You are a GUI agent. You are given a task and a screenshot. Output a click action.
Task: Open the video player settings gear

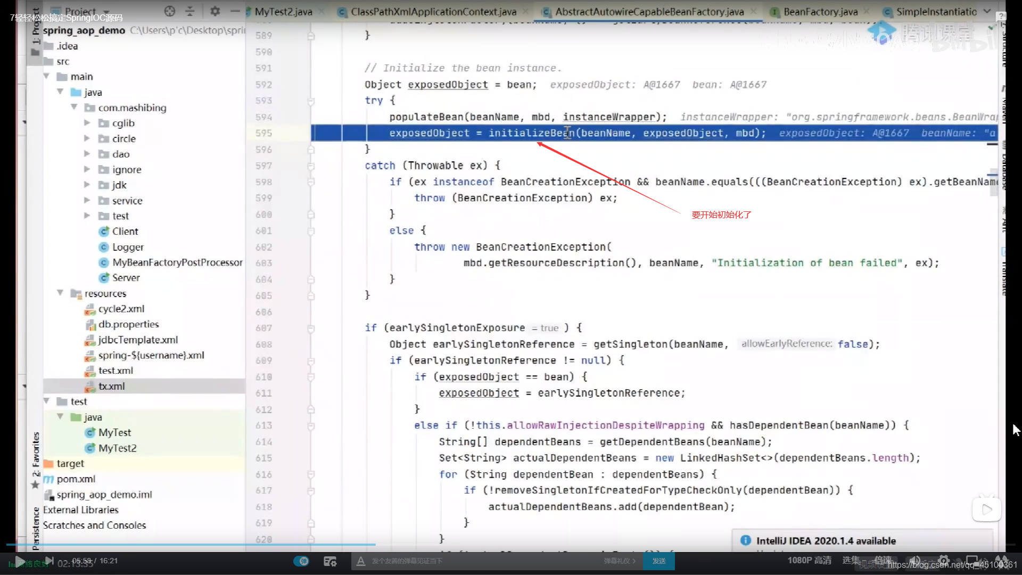(x=944, y=561)
